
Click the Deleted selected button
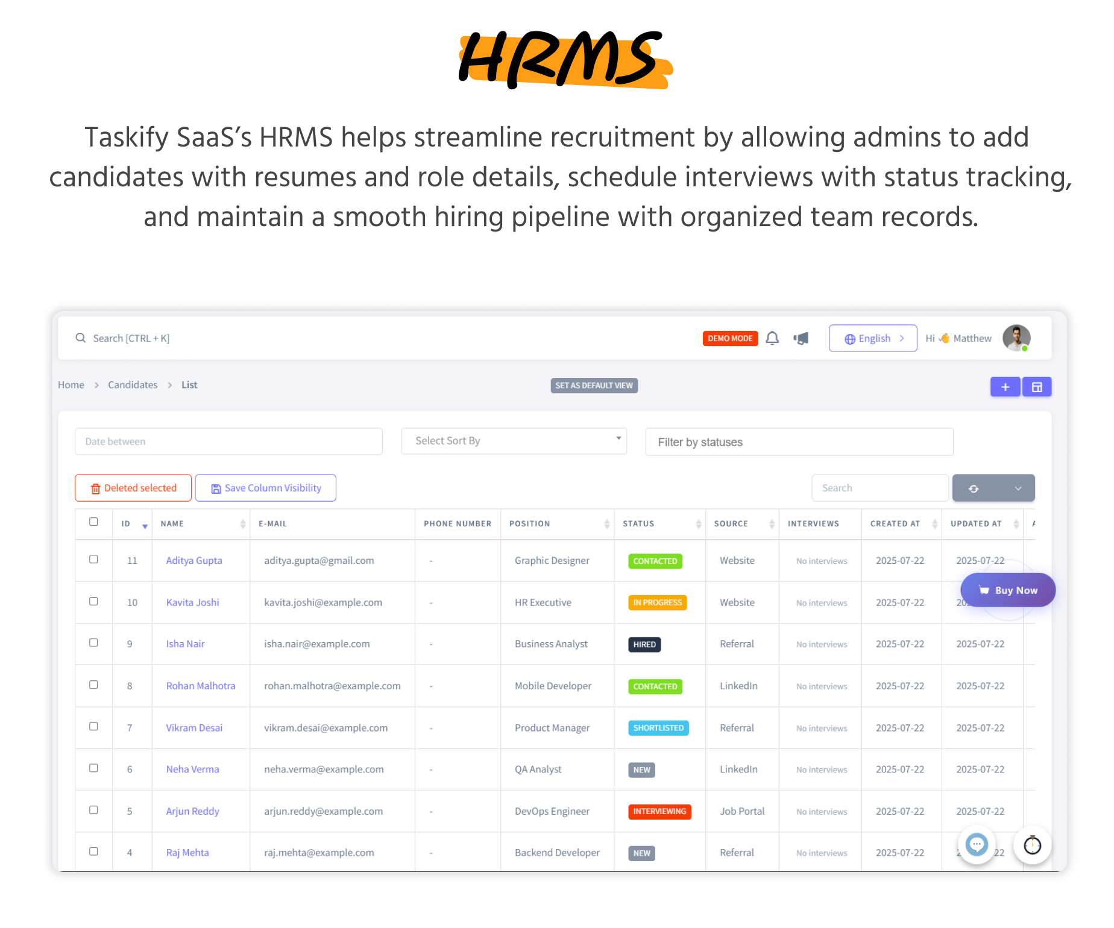click(133, 488)
